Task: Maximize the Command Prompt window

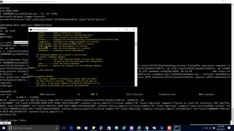Action: [x=126, y=29]
